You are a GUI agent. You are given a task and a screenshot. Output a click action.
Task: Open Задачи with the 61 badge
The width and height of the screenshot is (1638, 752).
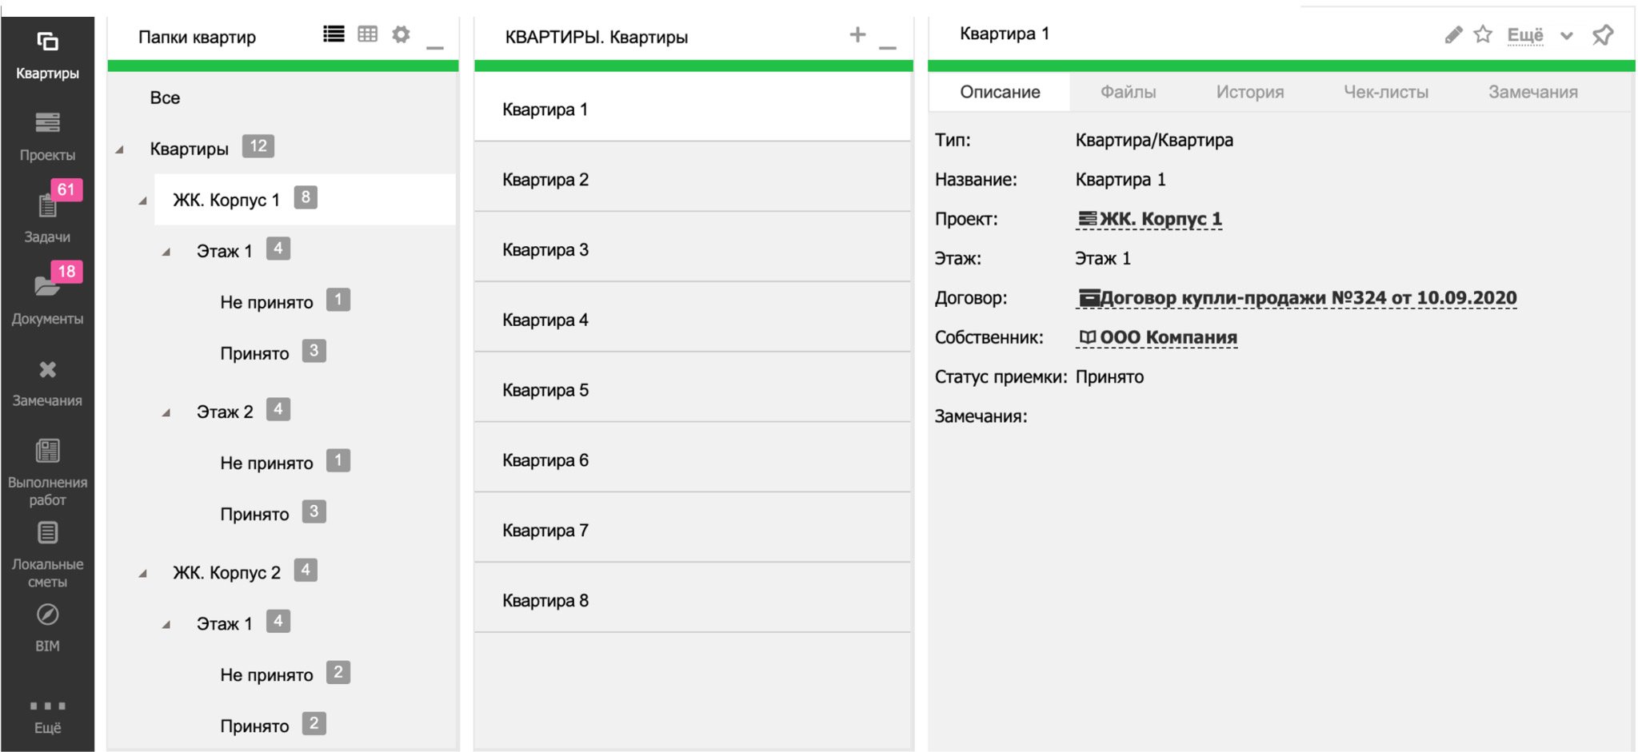[x=47, y=213]
